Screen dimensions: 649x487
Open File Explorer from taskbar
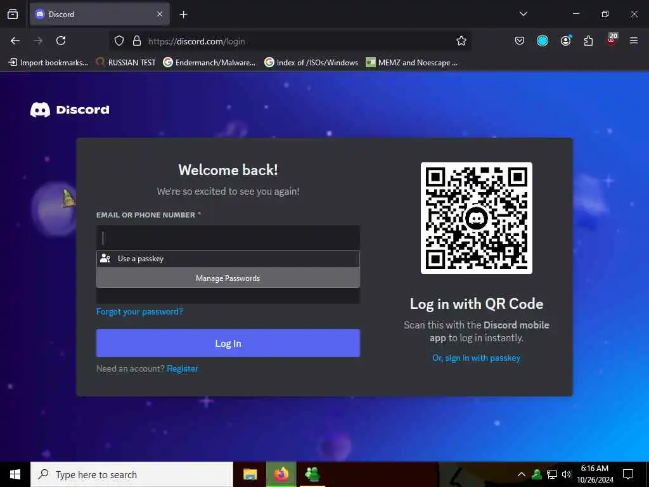coord(250,474)
